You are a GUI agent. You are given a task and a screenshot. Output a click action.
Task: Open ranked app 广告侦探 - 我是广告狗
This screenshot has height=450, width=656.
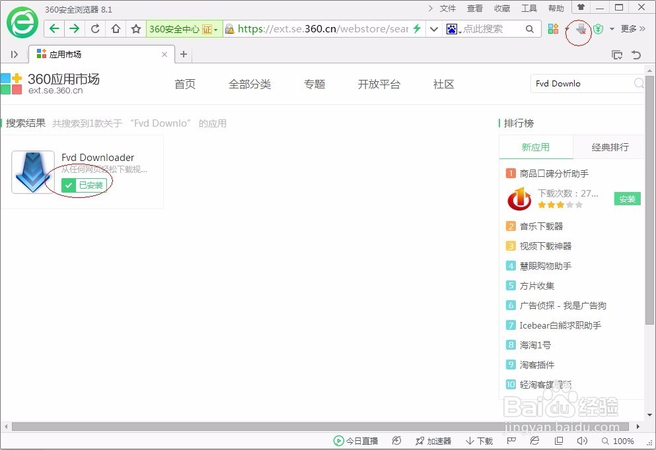coord(563,305)
